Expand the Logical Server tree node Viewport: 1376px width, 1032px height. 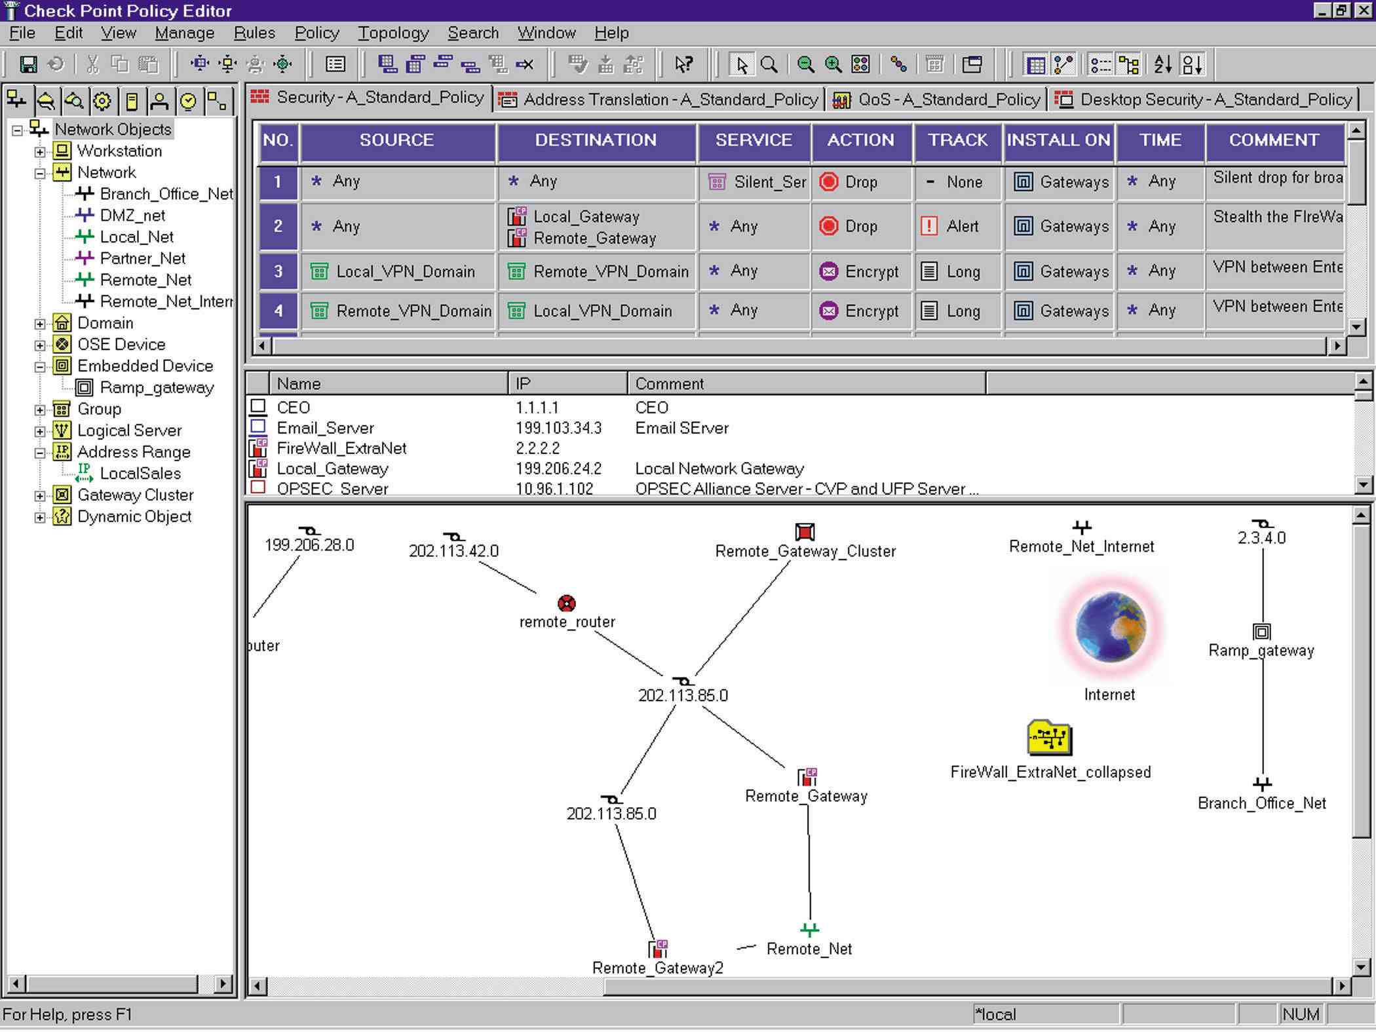pyautogui.click(x=40, y=431)
